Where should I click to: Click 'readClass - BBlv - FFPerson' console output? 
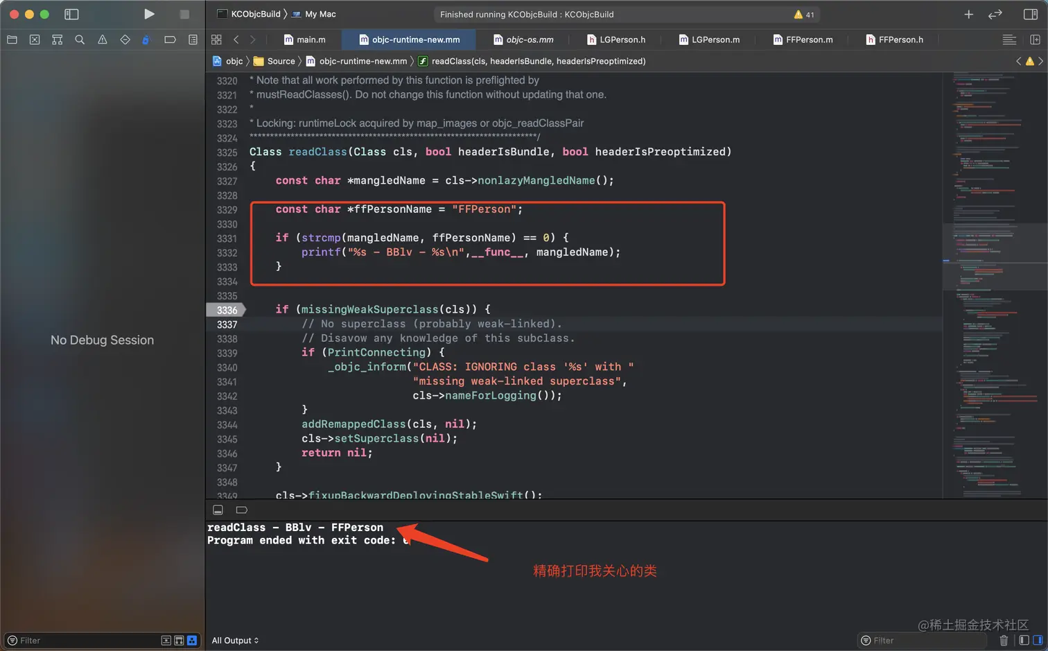(x=295, y=528)
